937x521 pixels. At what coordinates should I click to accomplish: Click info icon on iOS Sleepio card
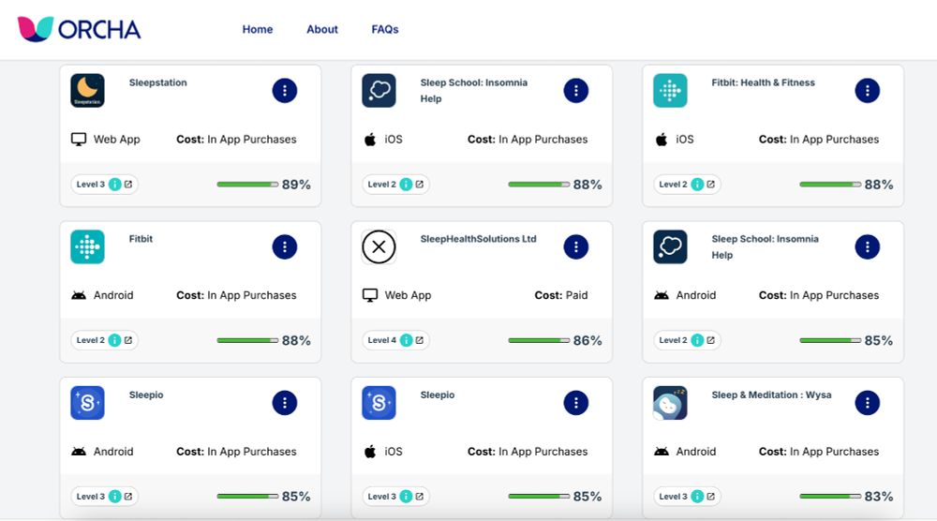point(406,496)
